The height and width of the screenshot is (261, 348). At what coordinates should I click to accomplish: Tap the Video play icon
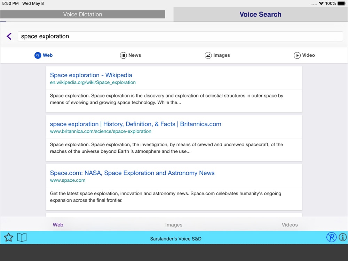[x=297, y=55]
